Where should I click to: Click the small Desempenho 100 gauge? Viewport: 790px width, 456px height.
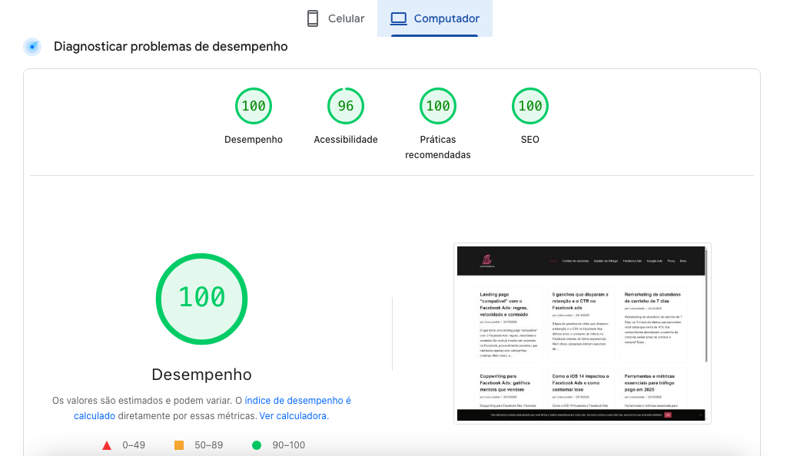point(254,106)
